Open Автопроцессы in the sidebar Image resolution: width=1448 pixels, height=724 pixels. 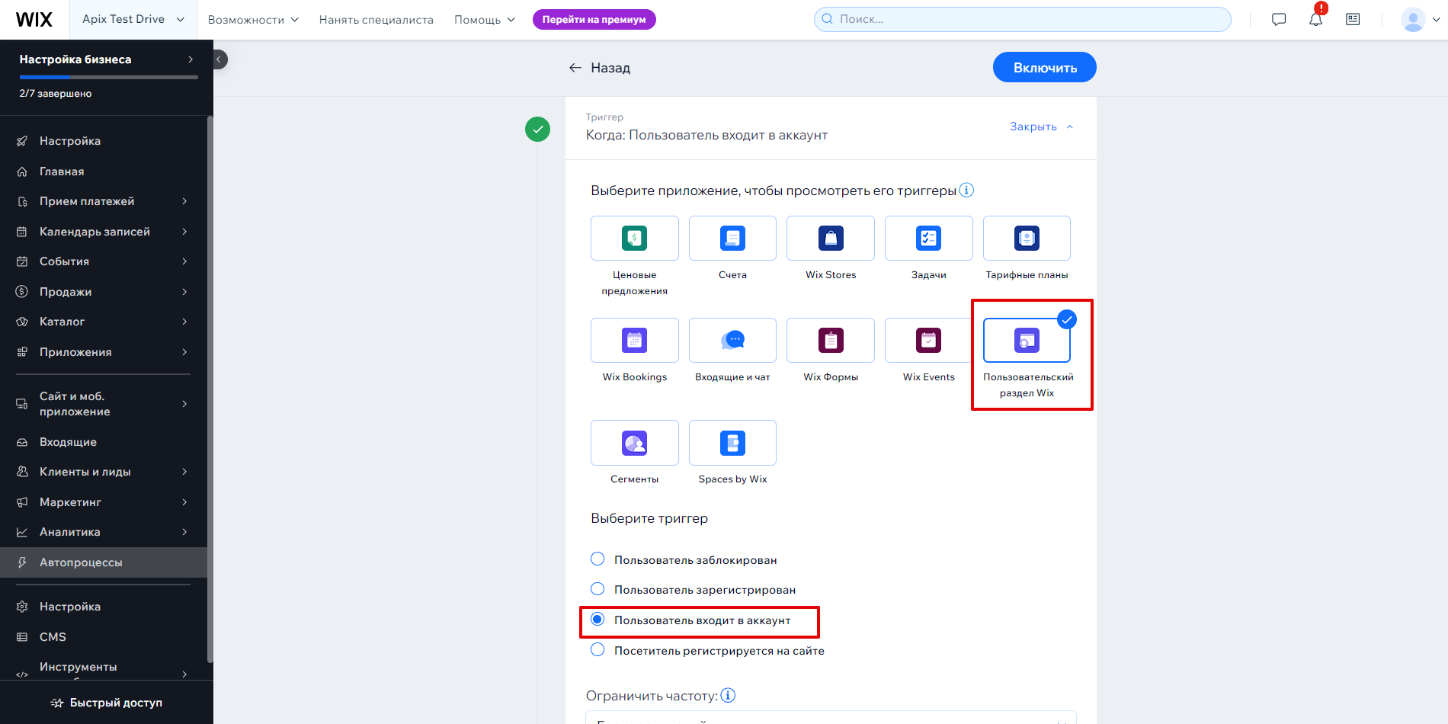click(104, 562)
